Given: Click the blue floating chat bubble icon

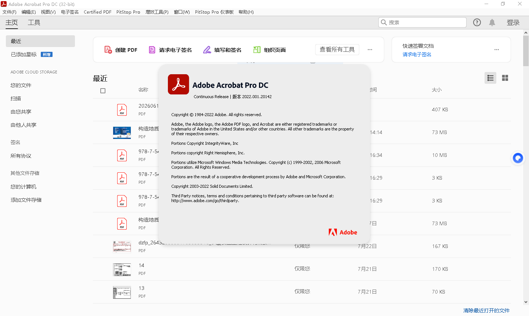Looking at the screenshot, I should click(x=518, y=158).
